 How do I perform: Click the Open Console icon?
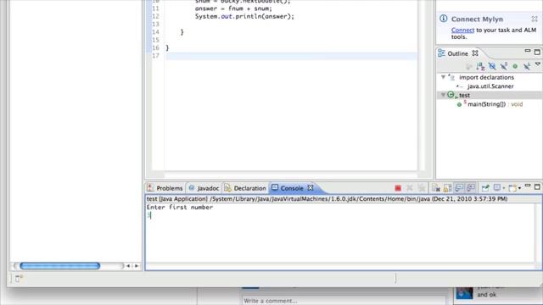coord(512,188)
